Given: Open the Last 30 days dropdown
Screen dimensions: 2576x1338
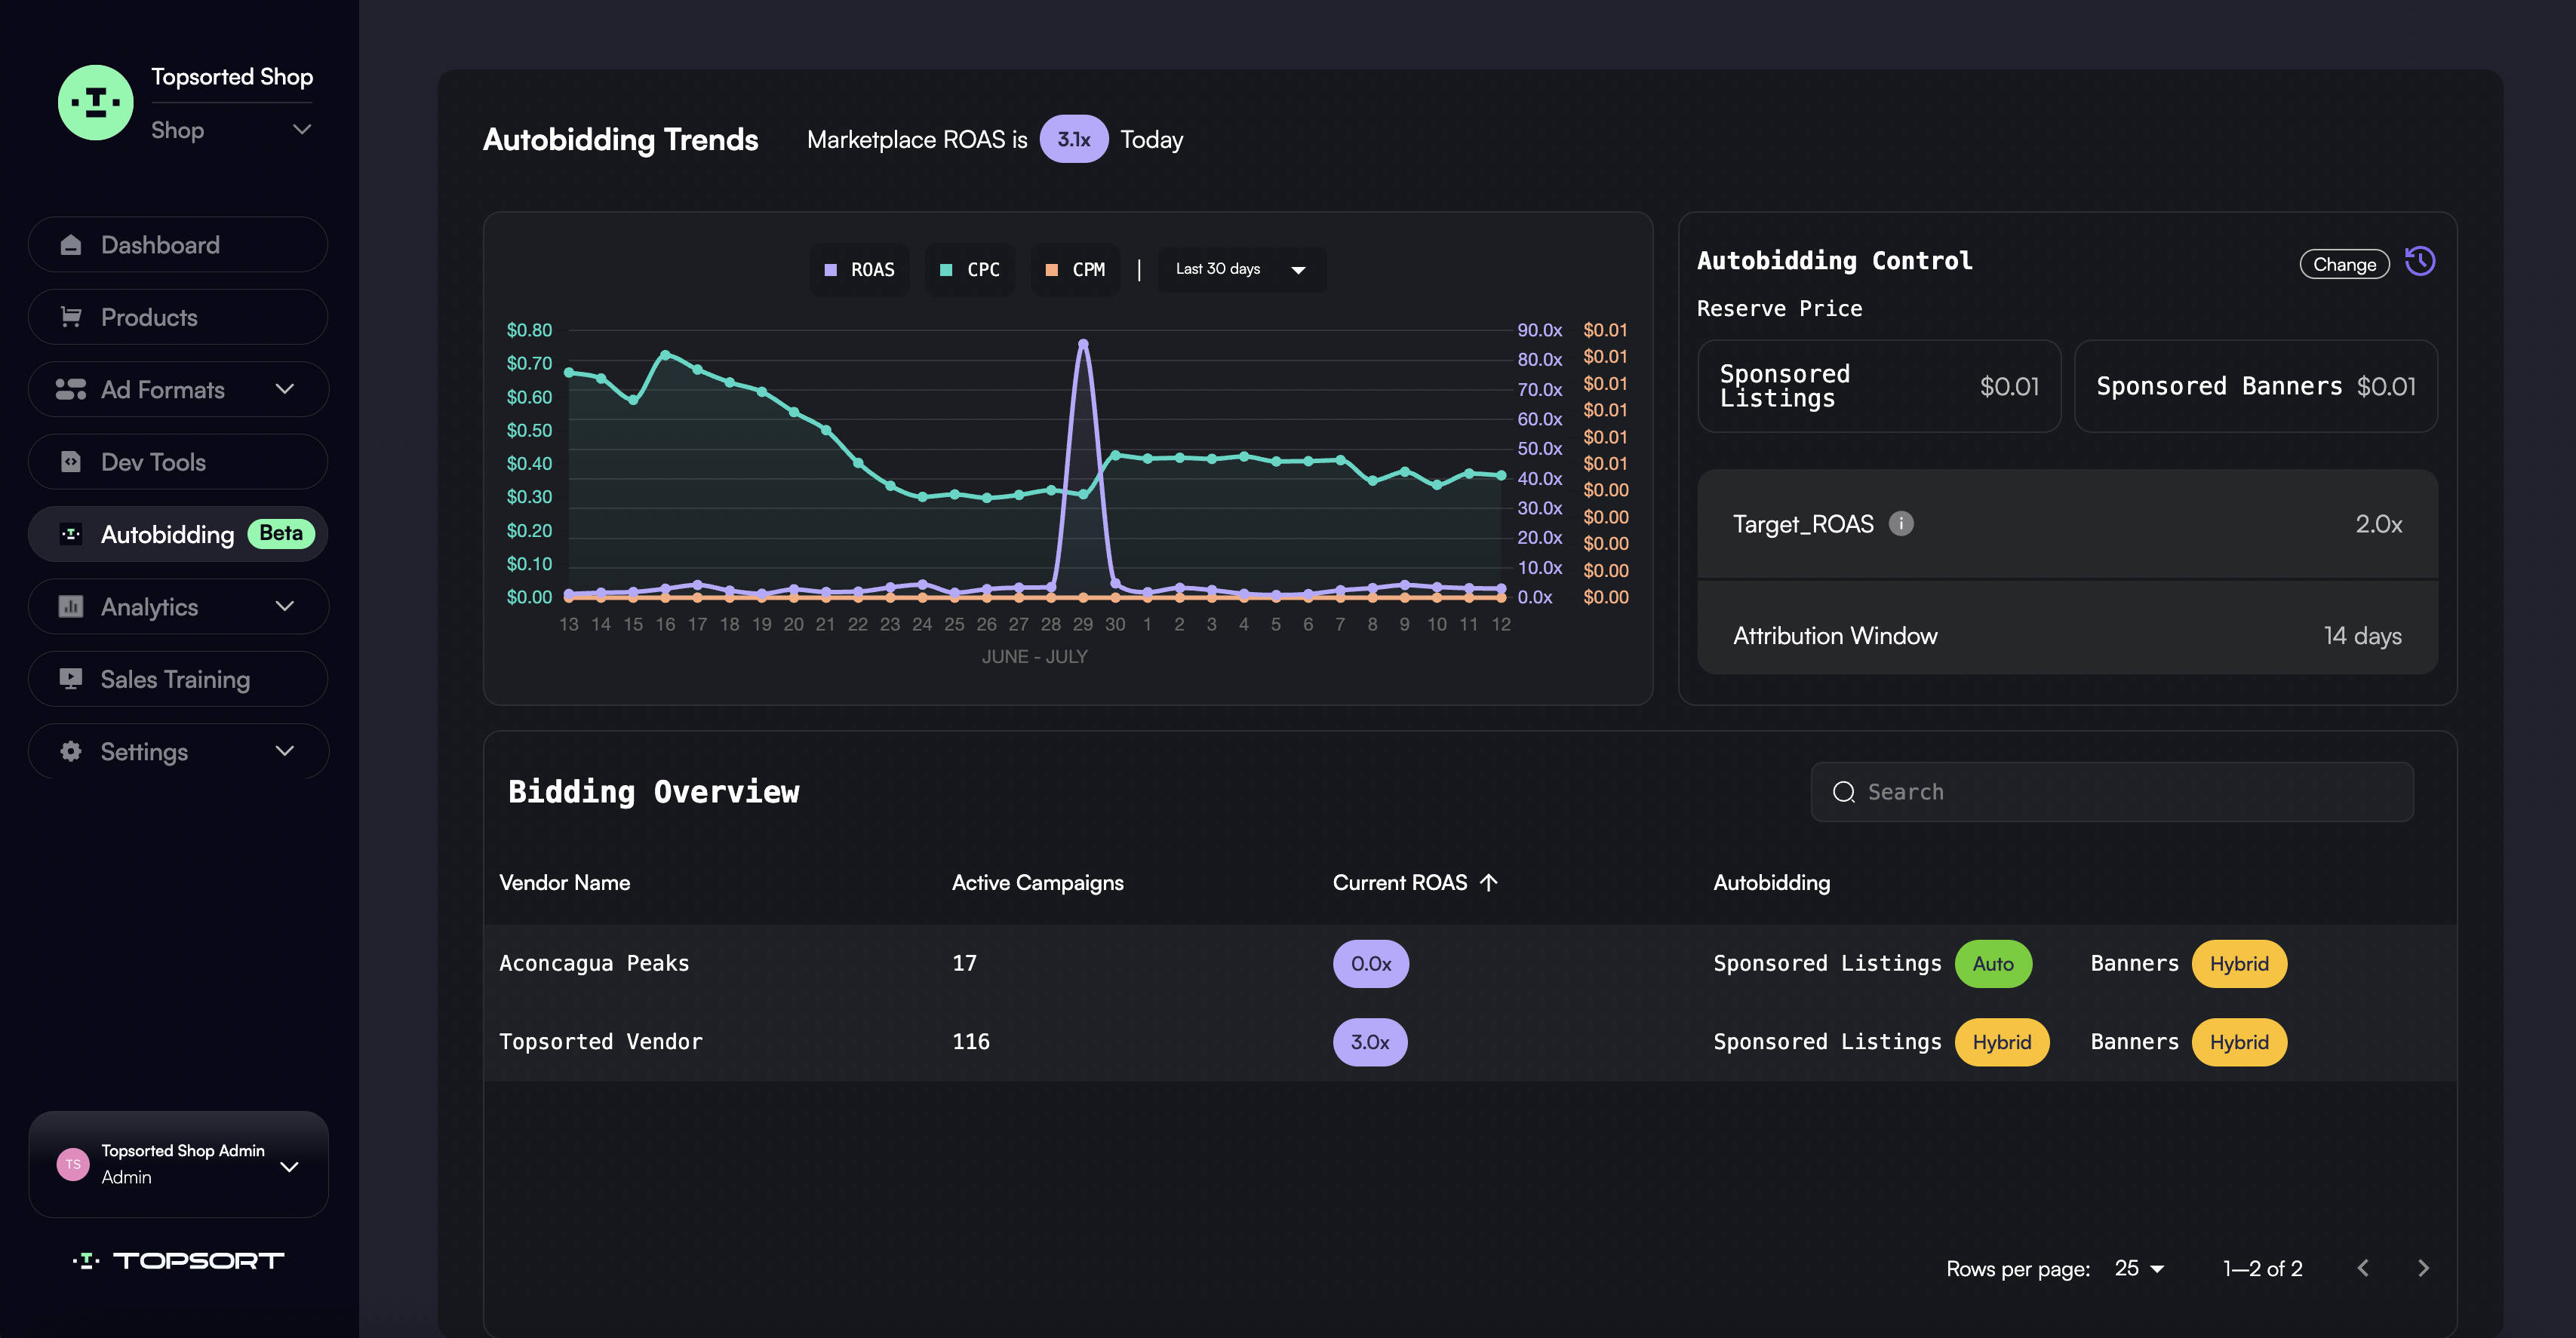Looking at the screenshot, I should click(1241, 270).
